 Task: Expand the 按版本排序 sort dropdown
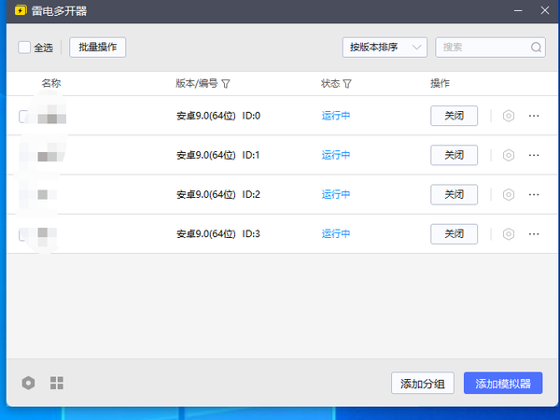[x=385, y=48]
